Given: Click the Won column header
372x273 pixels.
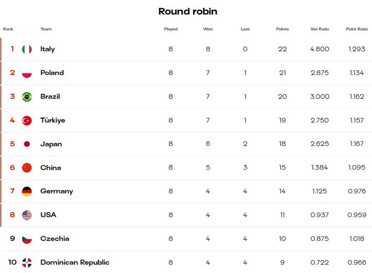Looking at the screenshot, I should point(208,29).
